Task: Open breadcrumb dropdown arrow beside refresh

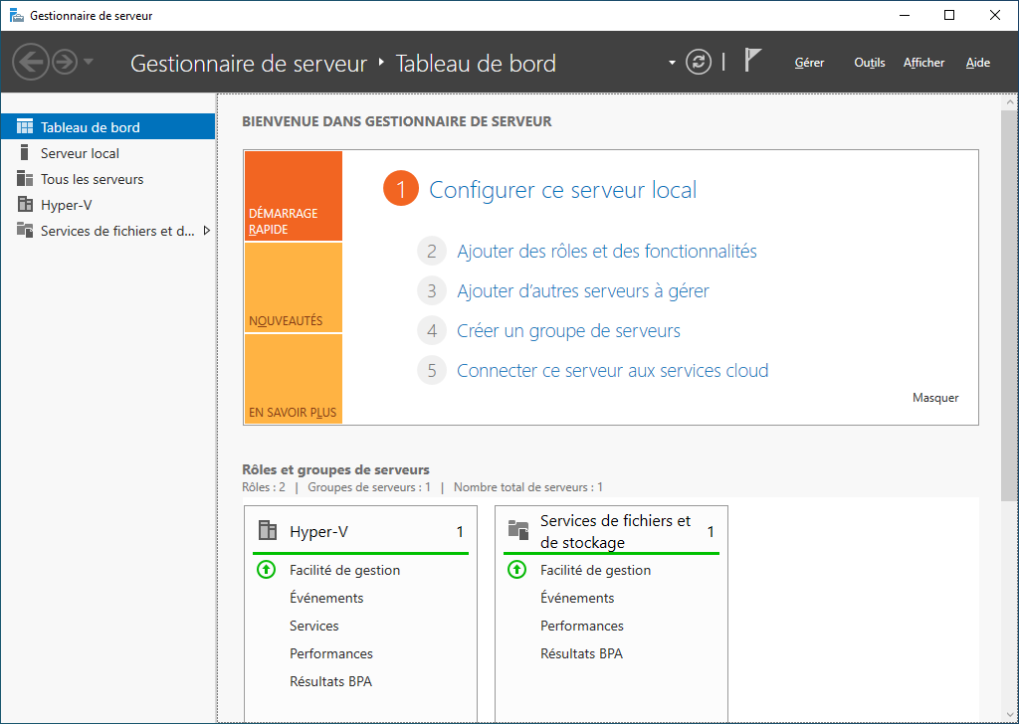Action: coord(672,63)
